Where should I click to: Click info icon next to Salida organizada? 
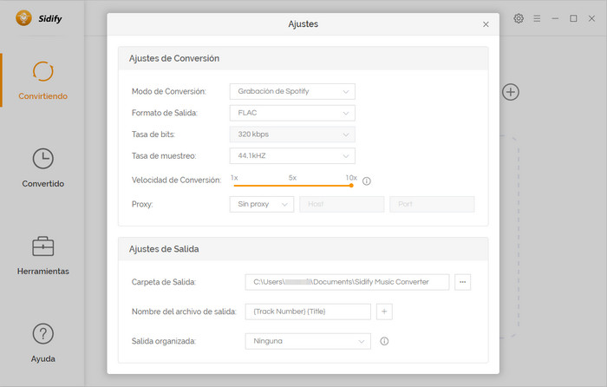384,341
